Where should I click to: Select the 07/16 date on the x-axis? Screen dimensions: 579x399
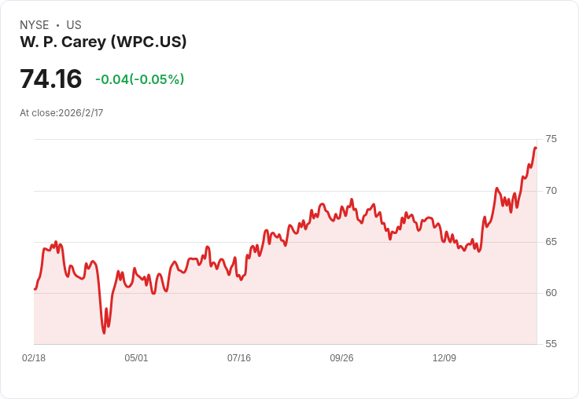pos(239,357)
